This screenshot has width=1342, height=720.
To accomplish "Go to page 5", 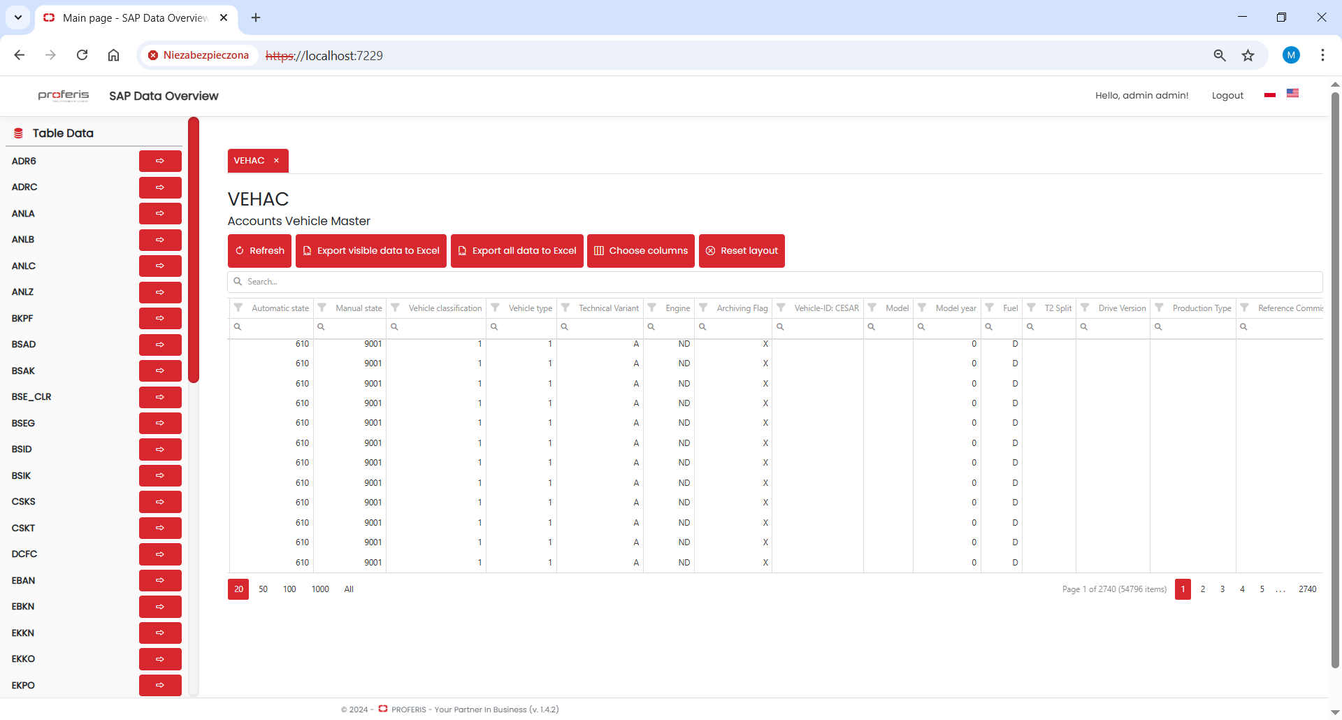I will click(1262, 589).
